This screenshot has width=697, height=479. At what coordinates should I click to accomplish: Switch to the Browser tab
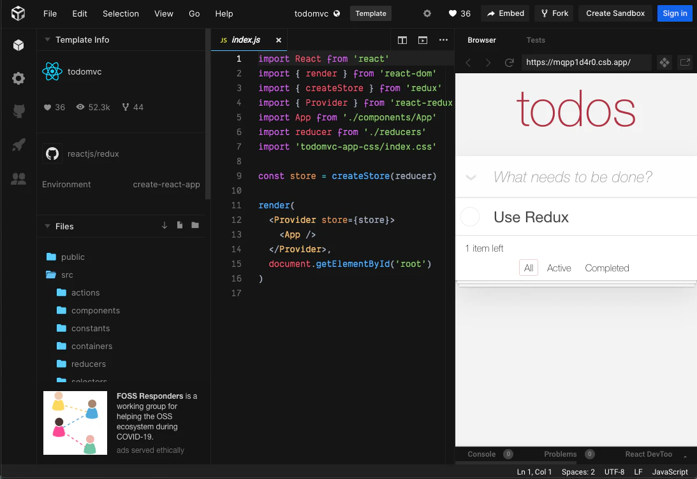481,40
